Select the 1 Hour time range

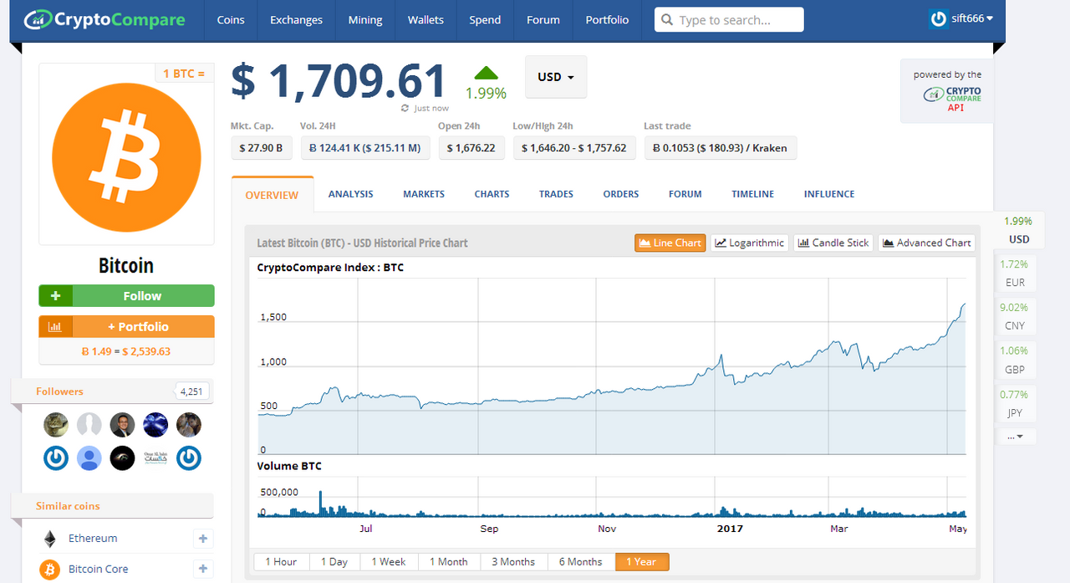tap(281, 562)
